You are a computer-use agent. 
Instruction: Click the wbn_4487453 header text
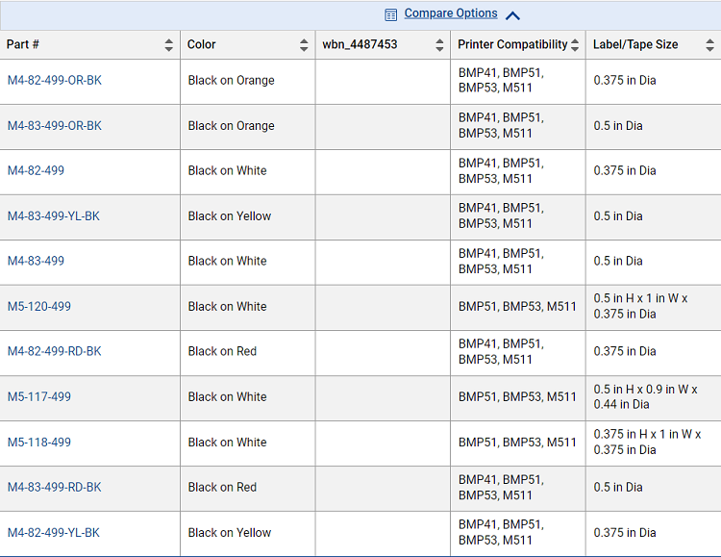point(360,44)
